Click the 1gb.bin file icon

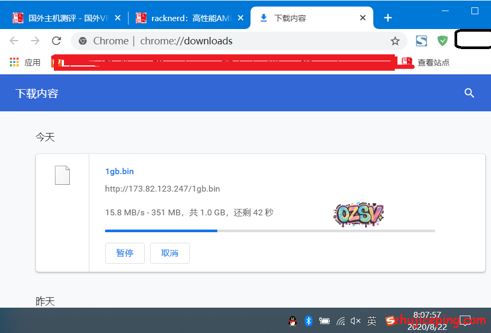(62, 175)
